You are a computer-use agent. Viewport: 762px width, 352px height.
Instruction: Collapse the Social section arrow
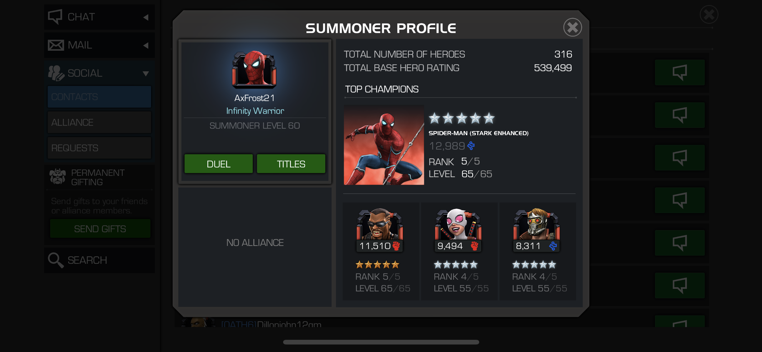pos(146,74)
